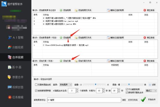Open the 视频封面 tool

pyautogui.click(x=16, y=87)
